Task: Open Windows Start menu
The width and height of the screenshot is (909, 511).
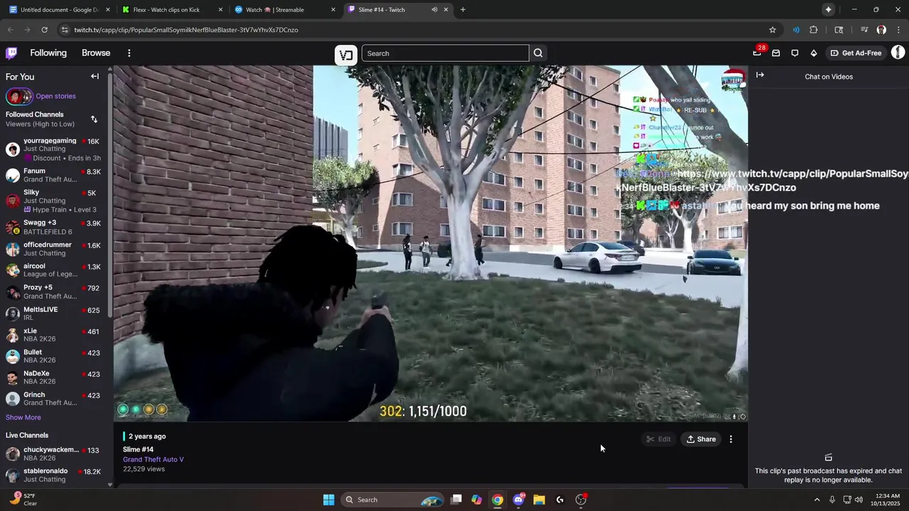Action: pos(329,500)
